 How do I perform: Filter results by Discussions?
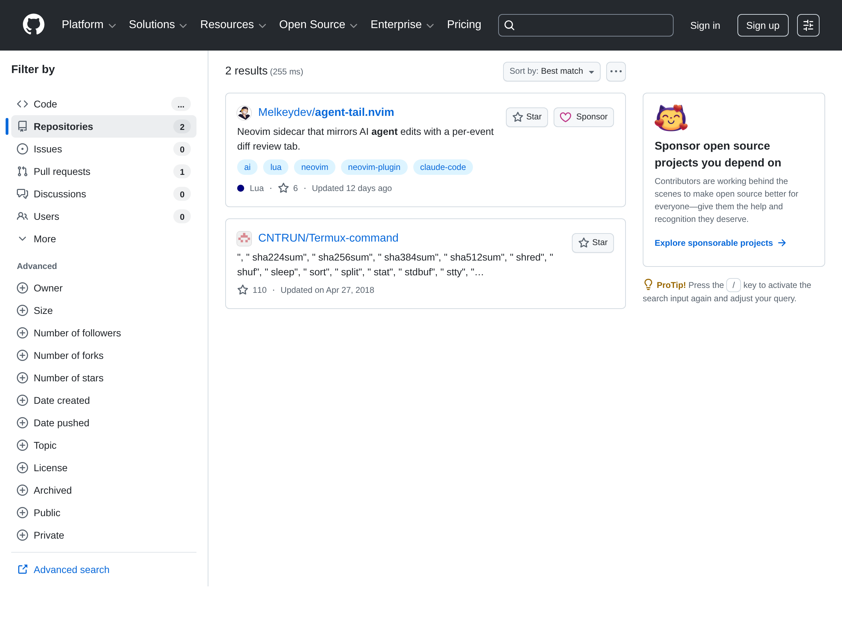coord(103,194)
